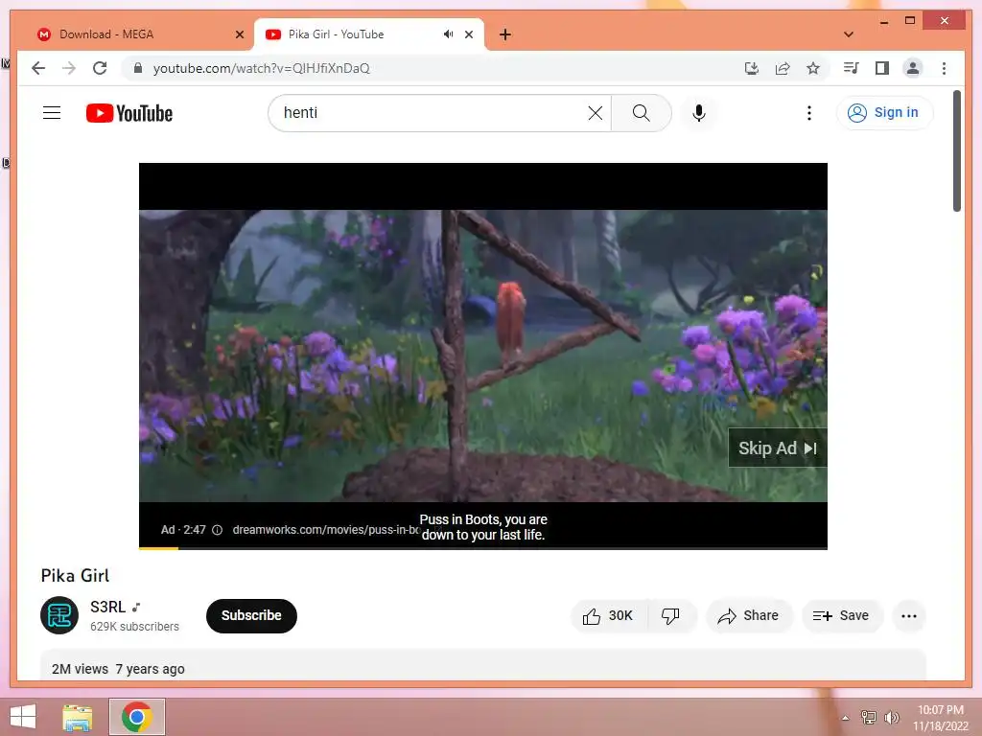Open File Explorer from the taskbar

pos(77,717)
